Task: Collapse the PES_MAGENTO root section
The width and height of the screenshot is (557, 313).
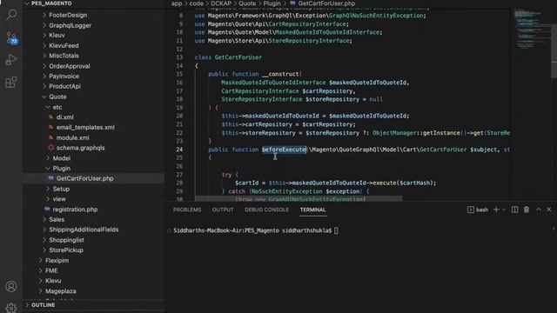Action: (50, 3)
